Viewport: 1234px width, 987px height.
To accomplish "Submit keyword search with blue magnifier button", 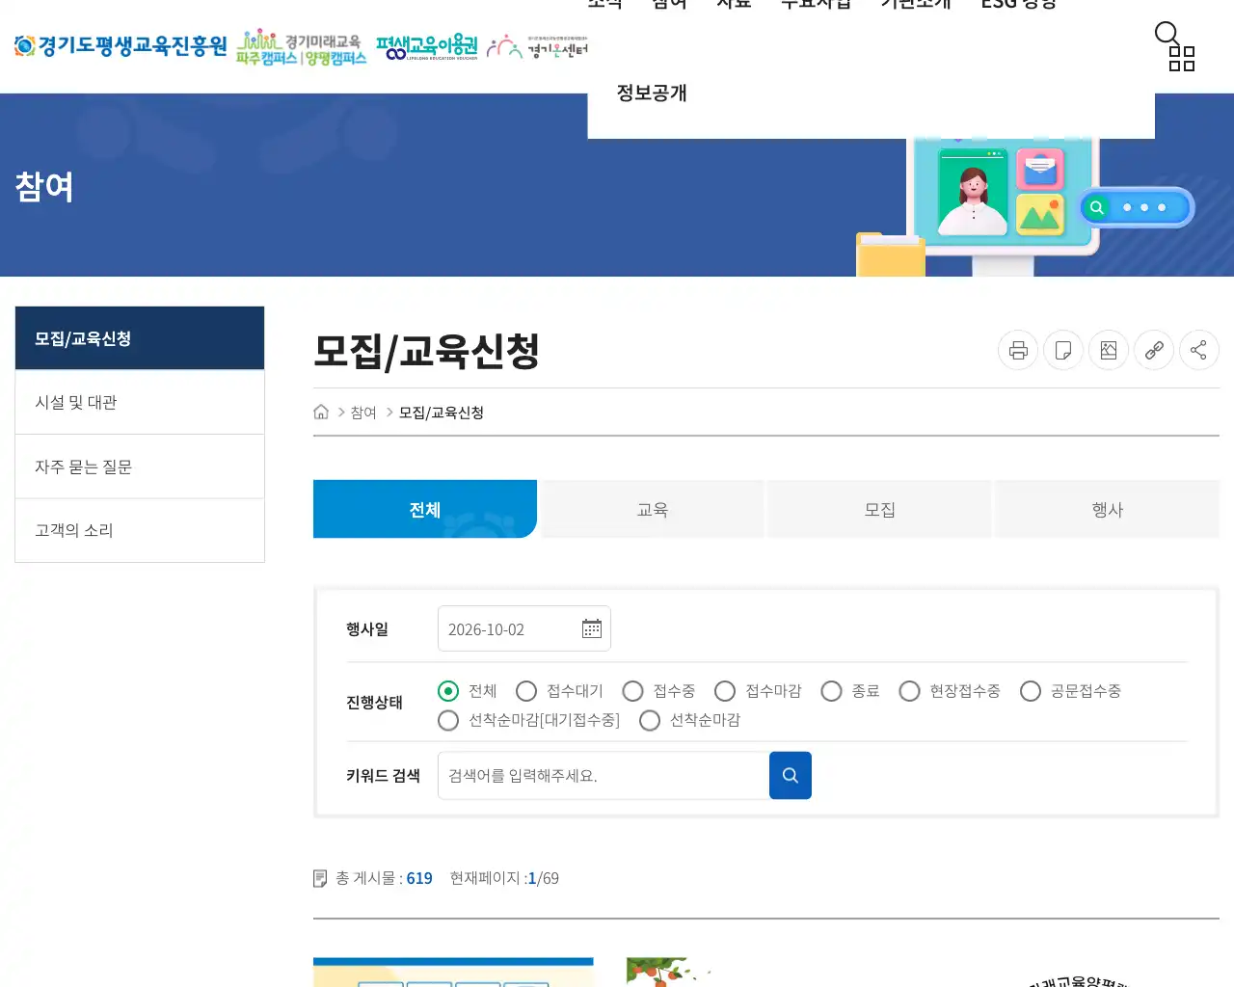I will [x=791, y=775].
